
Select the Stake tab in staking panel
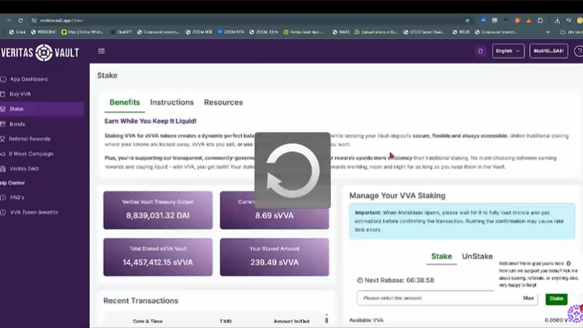coord(441,256)
